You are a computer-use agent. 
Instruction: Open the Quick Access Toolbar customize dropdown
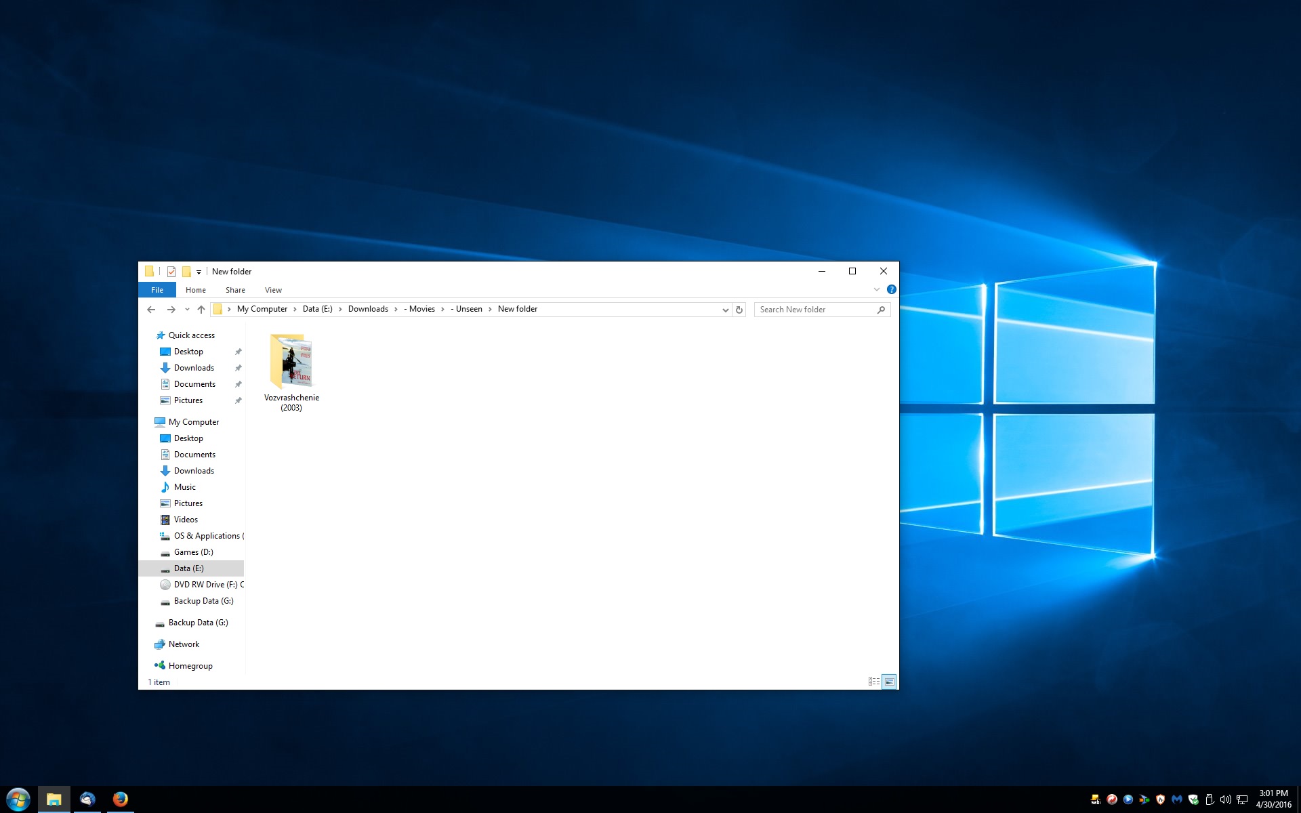click(198, 272)
